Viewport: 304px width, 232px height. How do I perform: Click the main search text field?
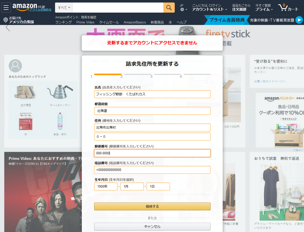point(118,8)
